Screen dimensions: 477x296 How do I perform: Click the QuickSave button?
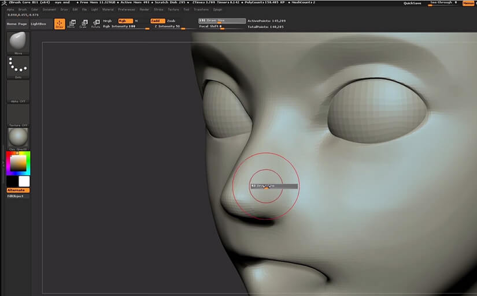pyautogui.click(x=412, y=3)
